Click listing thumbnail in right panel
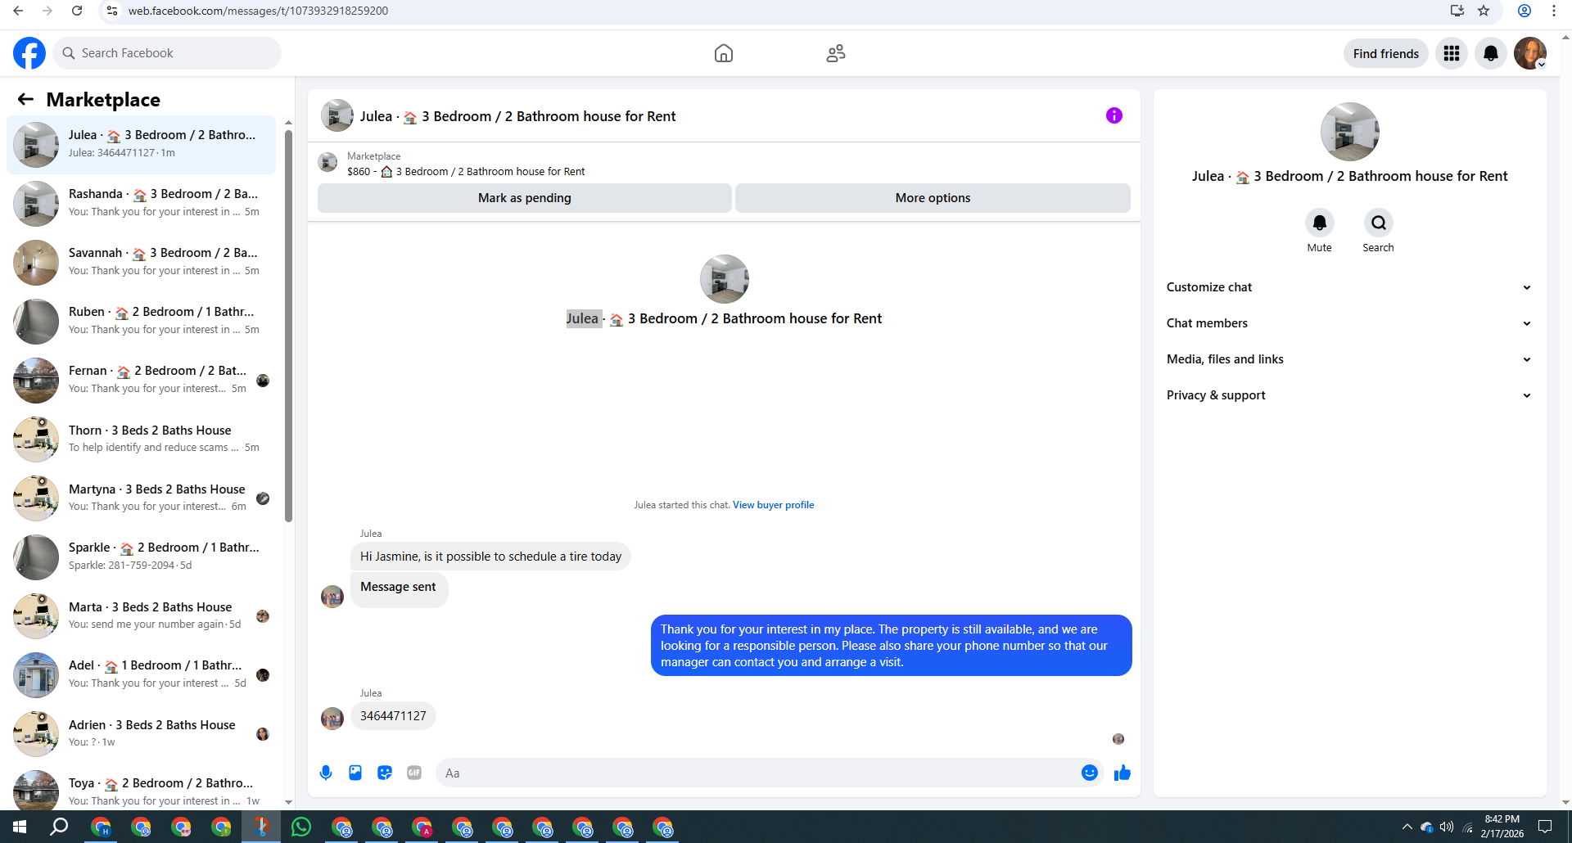 click(1349, 132)
